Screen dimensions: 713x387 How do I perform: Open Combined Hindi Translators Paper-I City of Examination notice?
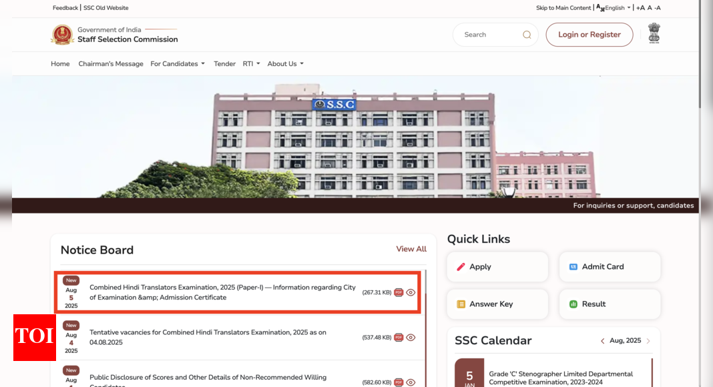(x=222, y=292)
